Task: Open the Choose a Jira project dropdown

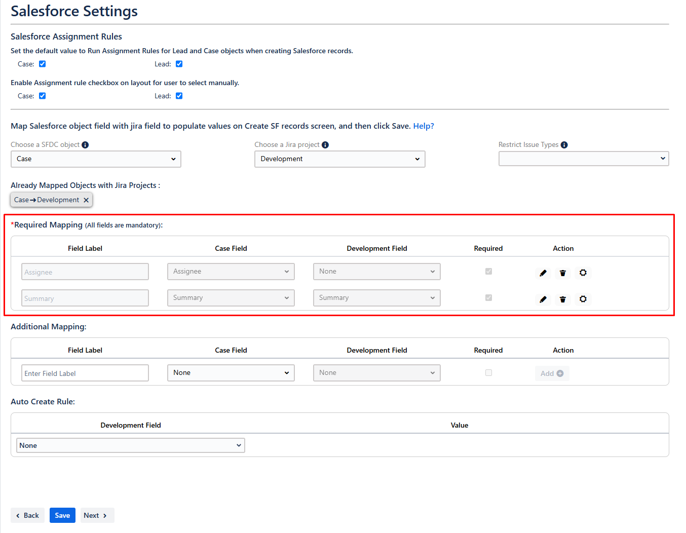Action: coord(340,159)
